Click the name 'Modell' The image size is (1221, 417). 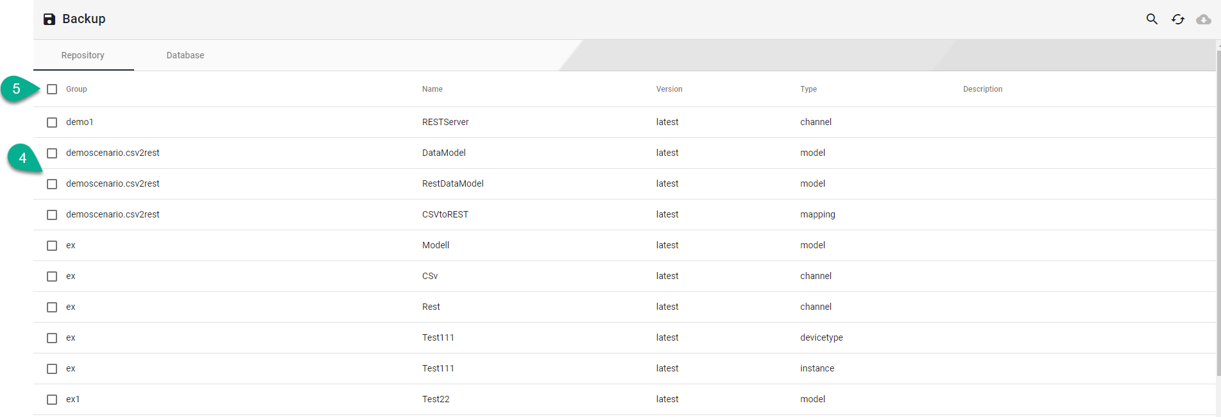pyautogui.click(x=436, y=245)
